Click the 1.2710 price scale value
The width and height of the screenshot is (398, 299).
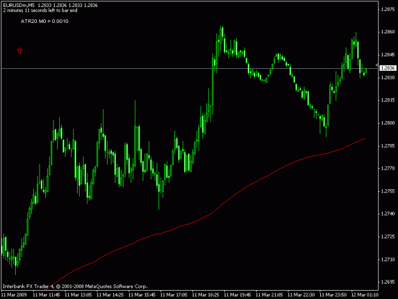(x=388, y=259)
